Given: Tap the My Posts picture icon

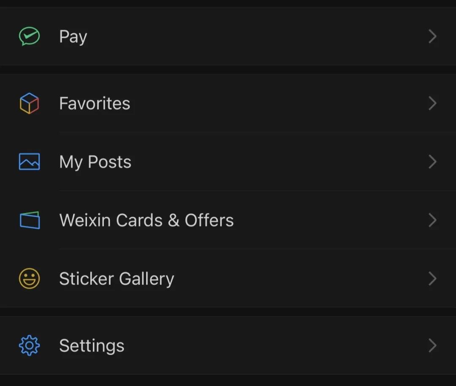Looking at the screenshot, I should point(30,162).
